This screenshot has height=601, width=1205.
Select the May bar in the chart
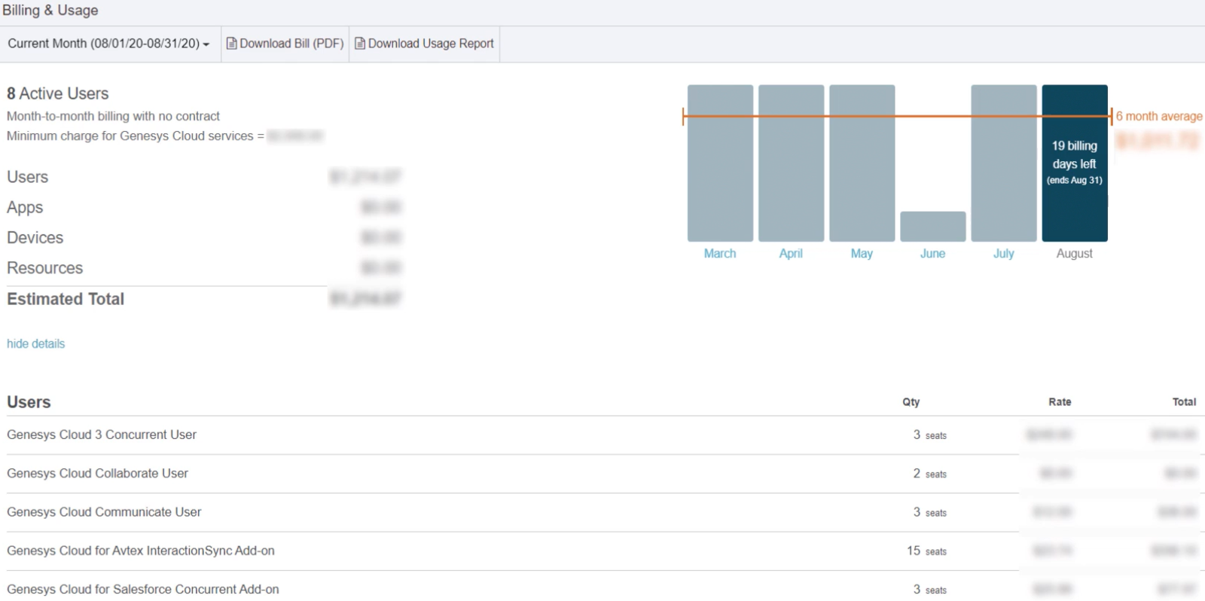pos(862,163)
